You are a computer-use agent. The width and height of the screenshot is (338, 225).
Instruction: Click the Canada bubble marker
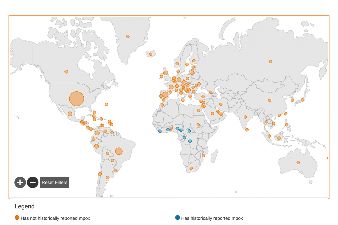(x=66, y=72)
